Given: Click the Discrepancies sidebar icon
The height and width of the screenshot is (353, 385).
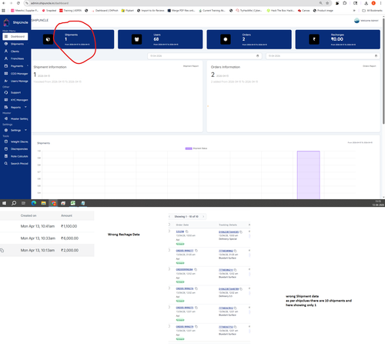Looking at the screenshot, I should tap(6, 149).
